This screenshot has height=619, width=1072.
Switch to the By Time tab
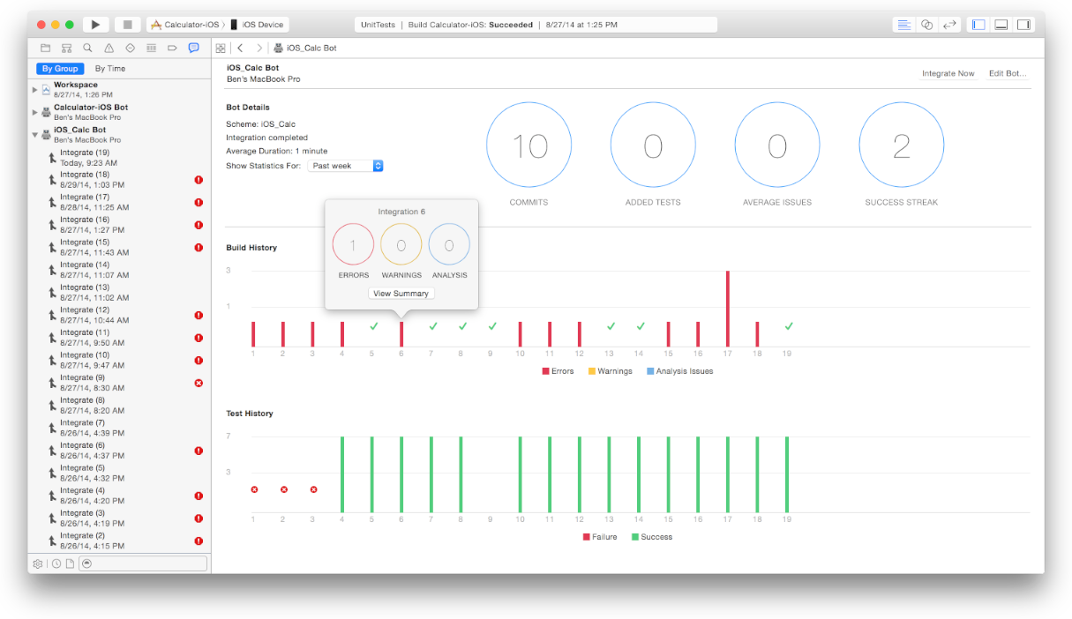(110, 69)
